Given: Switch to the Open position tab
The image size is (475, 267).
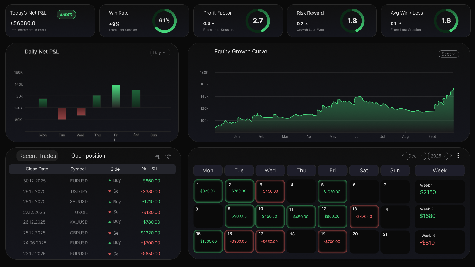Looking at the screenshot, I should pos(88,156).
